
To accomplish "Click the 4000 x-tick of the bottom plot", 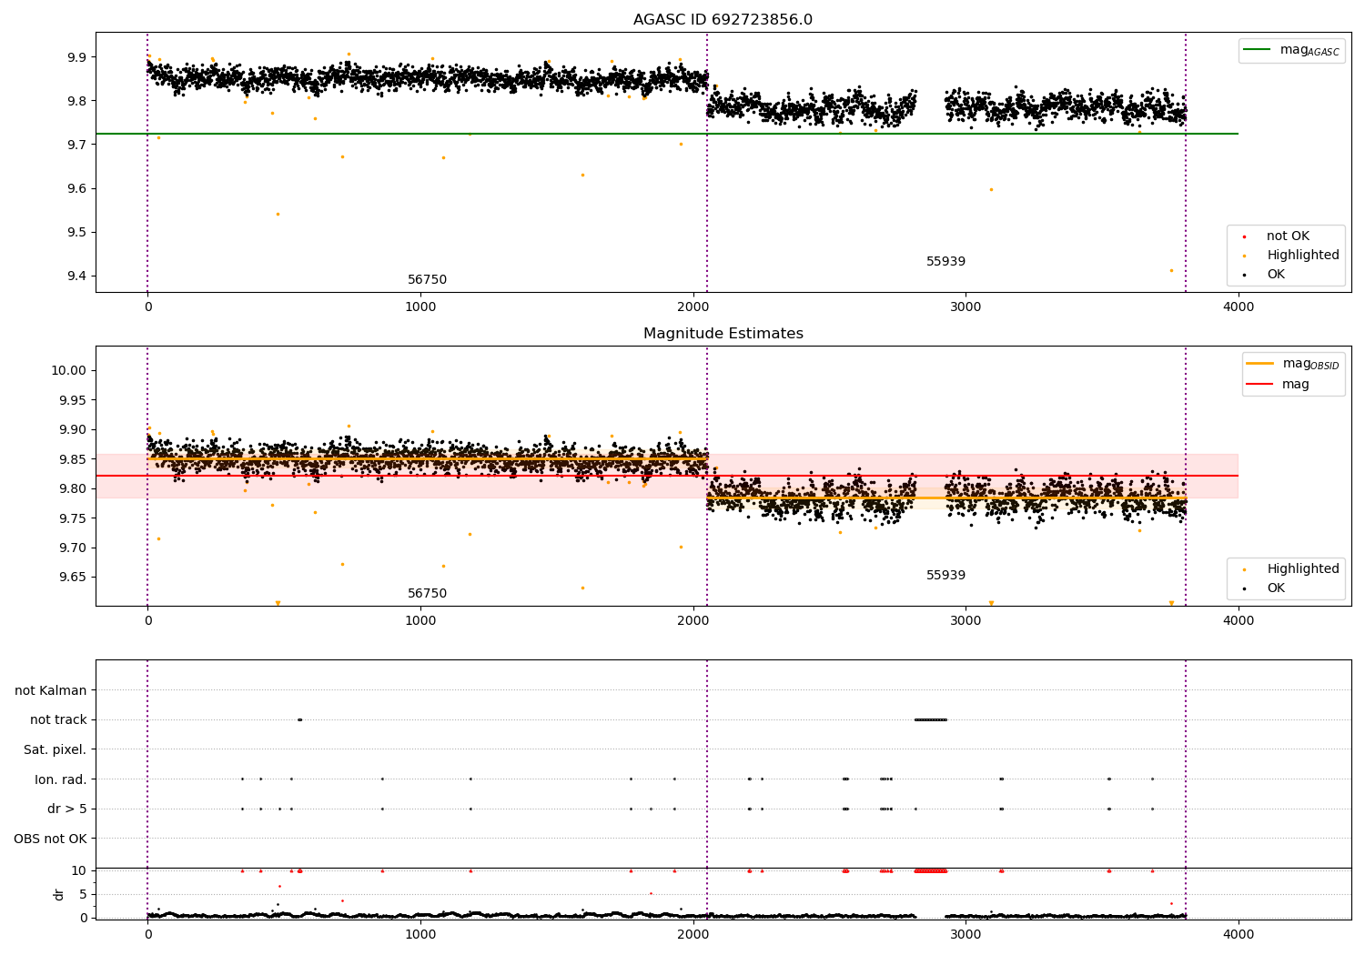I will coord(1239,934).
